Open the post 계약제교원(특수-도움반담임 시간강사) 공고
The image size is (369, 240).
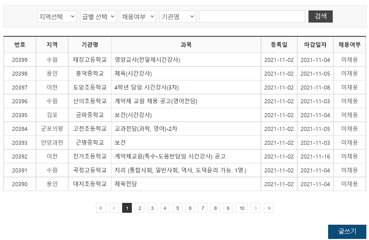170,157
